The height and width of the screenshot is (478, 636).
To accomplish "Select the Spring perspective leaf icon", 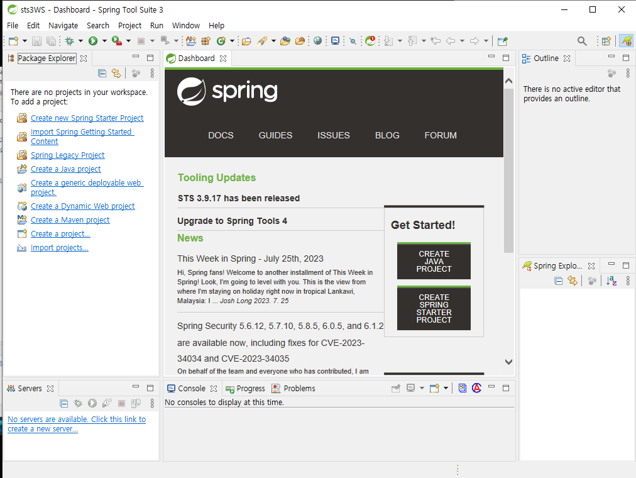I will click(x=627, y=41).
